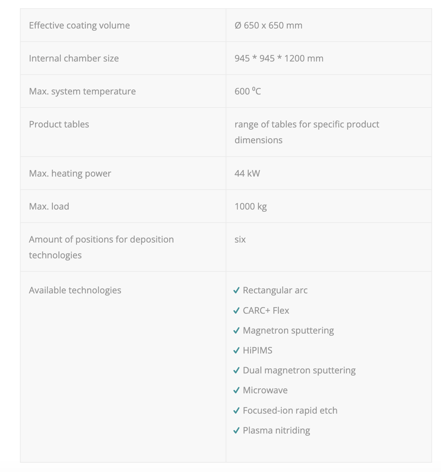
Task: Click the Max. system temperature label
Action: coord(82,91)
